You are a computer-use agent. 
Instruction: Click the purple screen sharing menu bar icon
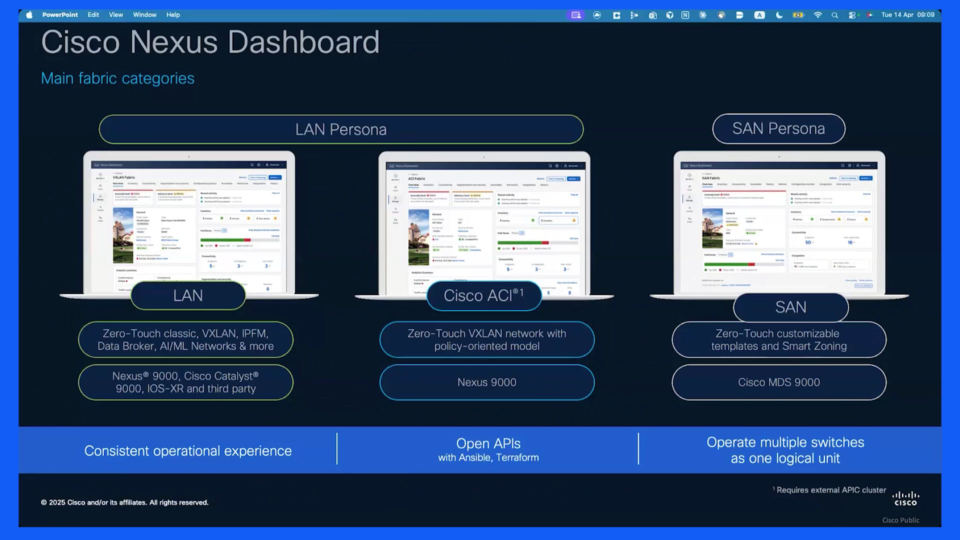pyautogui.click(x=576, y=15)
